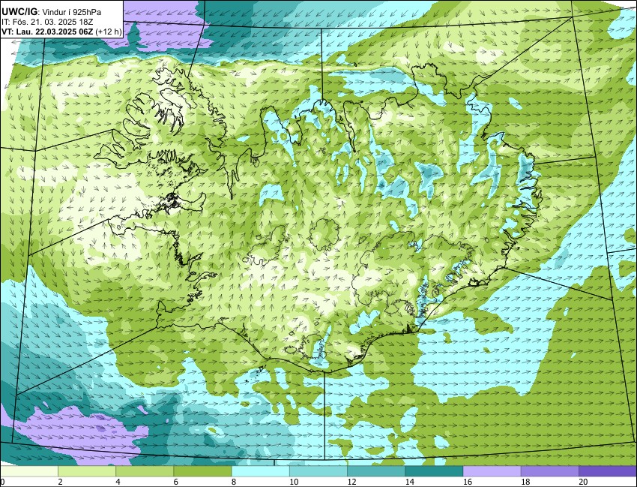Click the 6–8 legend color swatch
Screen dimensions: 637x487
[203, 471]
